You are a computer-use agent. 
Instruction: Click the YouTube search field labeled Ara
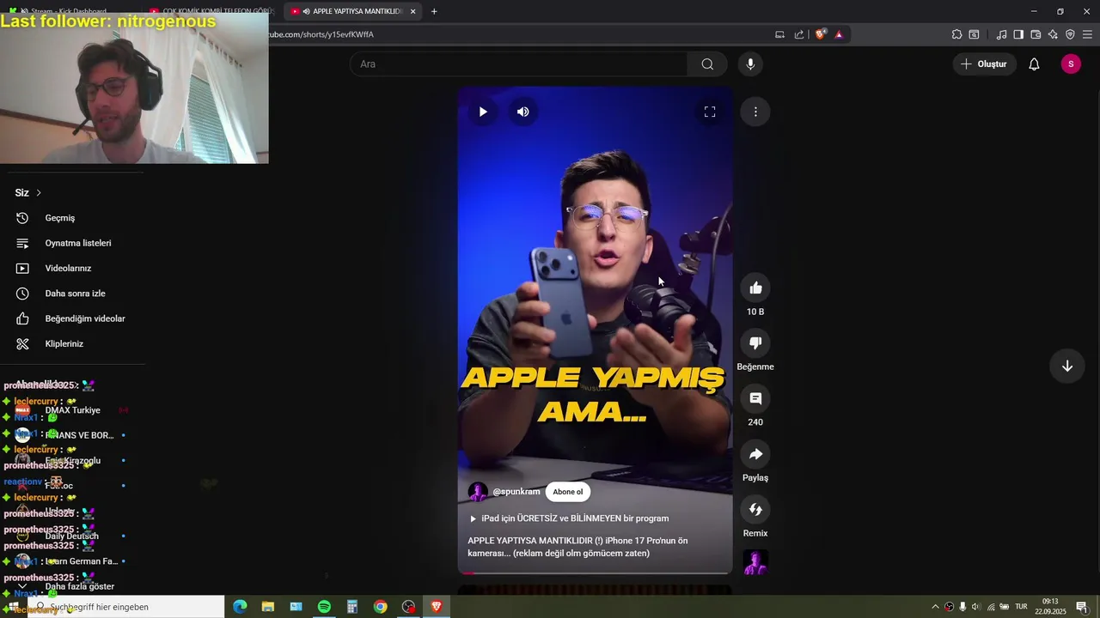[x=519, y=64]
